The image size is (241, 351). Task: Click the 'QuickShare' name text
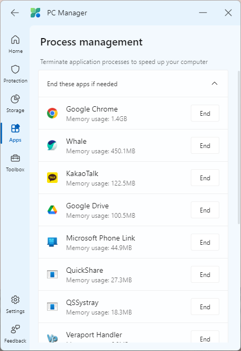pos(85,270)
